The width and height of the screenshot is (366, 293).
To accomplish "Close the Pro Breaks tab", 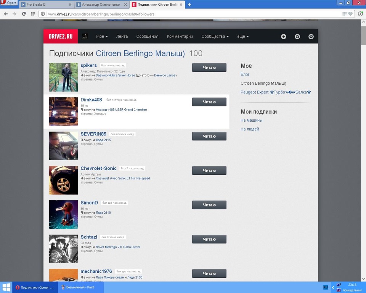I will 70,5.
